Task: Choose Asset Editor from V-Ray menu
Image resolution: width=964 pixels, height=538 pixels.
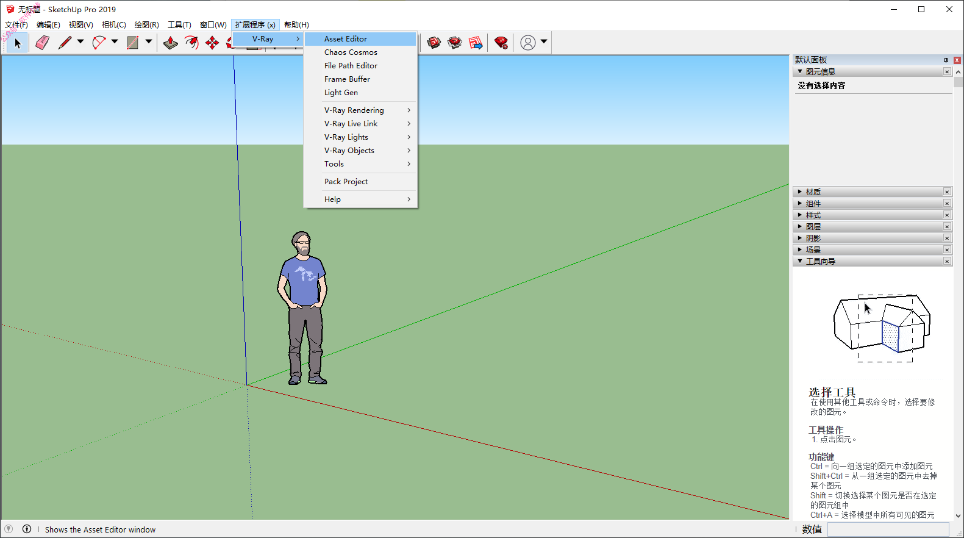Action: [360, 39]
